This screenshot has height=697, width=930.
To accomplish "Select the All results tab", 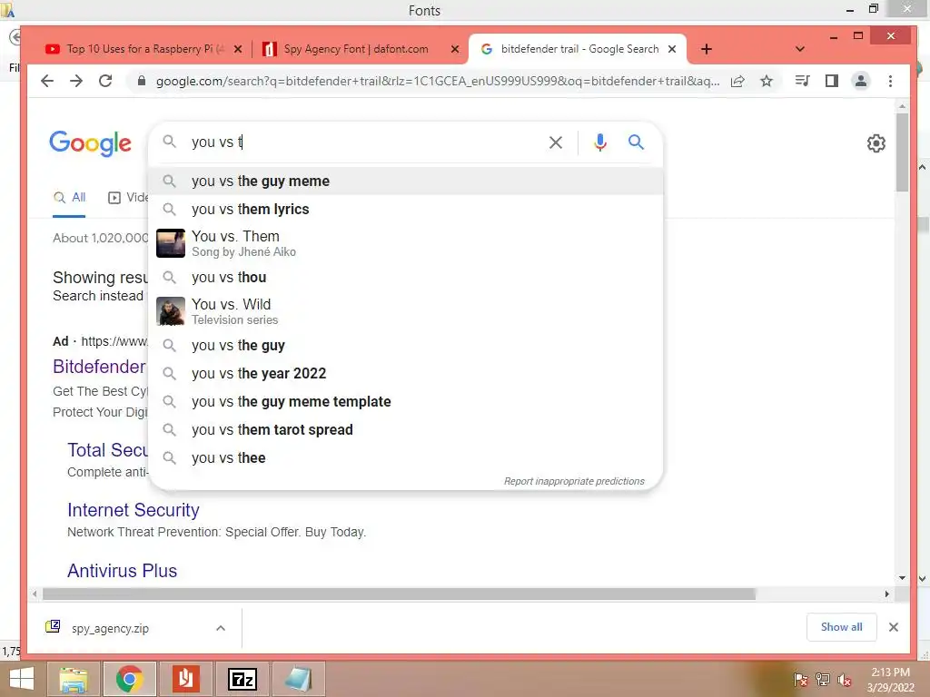I will [69, 197].
